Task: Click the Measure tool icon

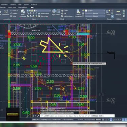Action: (x=118, y=13)
